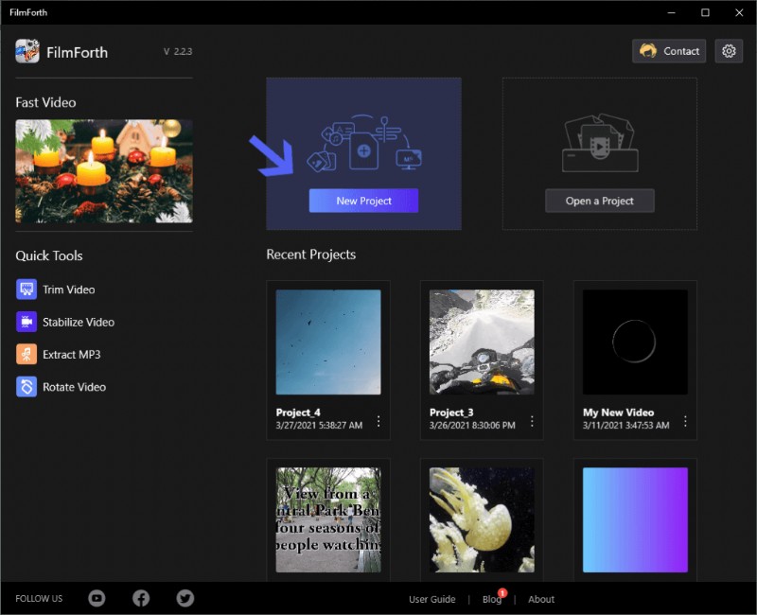Click Open a Project

point(599,201)
